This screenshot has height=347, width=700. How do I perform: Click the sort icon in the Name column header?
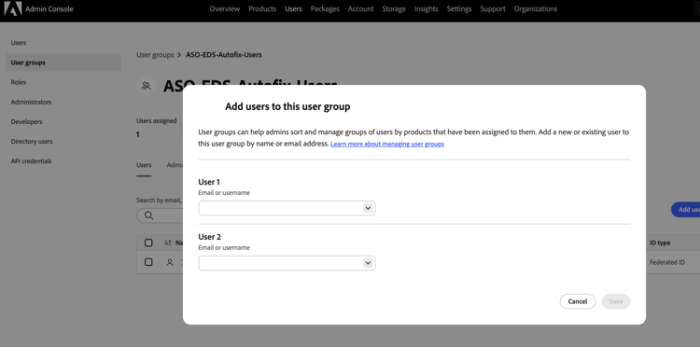[x=168, y=243]
